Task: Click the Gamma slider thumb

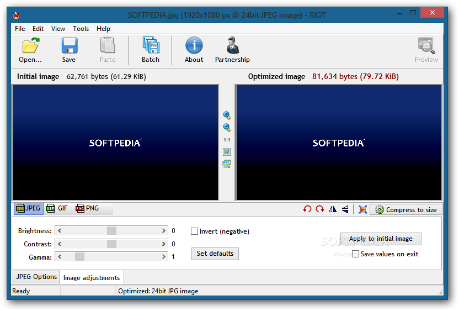Action: point(79,257)
